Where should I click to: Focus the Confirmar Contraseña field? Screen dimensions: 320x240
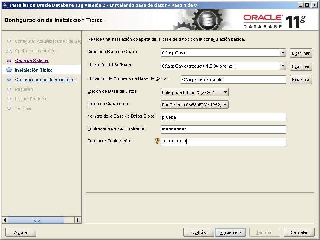(x=223, y=142)
